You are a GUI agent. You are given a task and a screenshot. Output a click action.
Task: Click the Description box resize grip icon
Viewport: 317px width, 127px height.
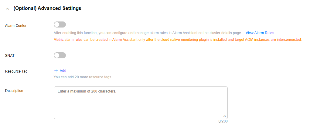(x=224, y=116)
